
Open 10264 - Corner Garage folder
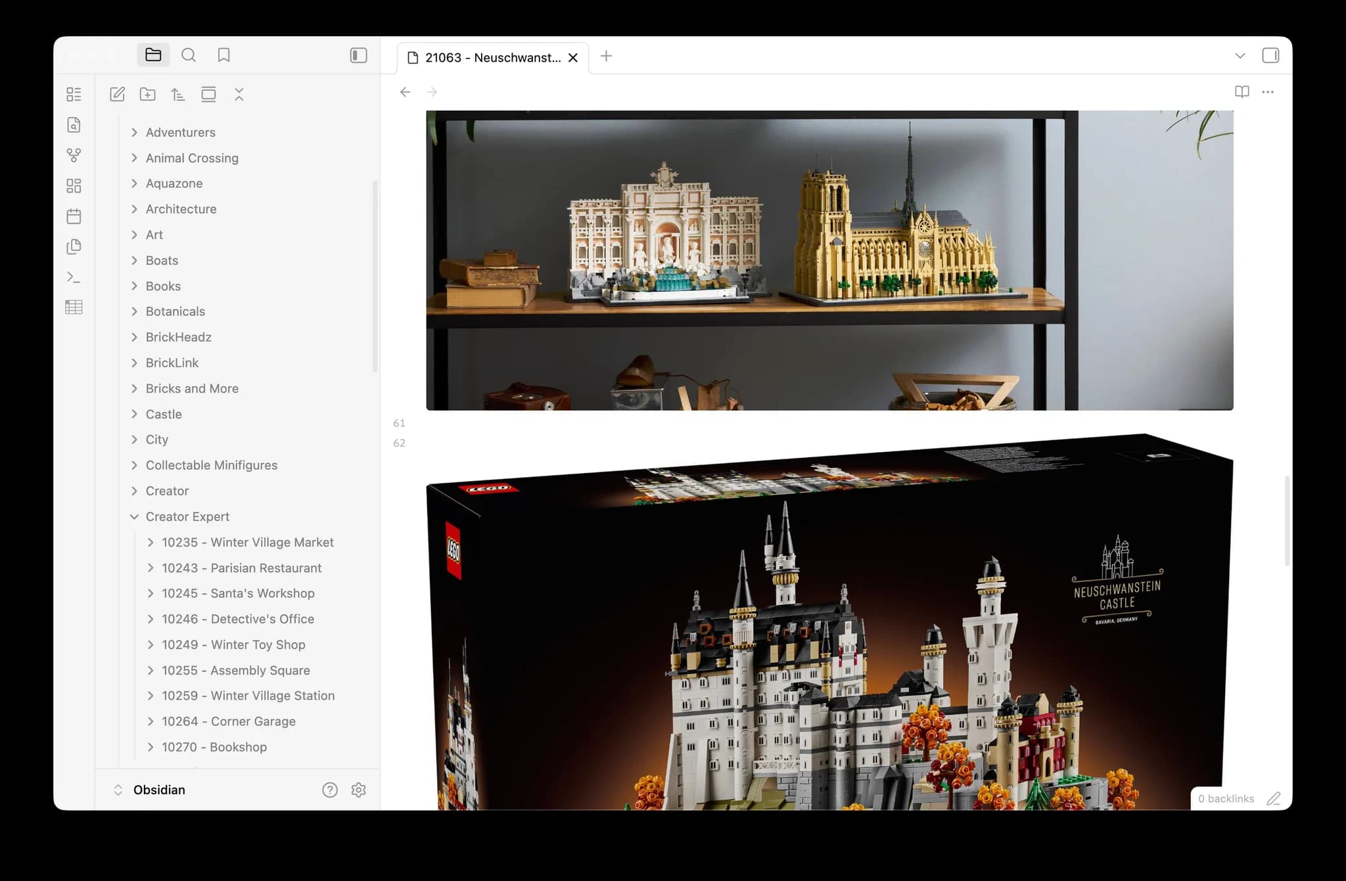pyautogui.click(x=229, y=721)
